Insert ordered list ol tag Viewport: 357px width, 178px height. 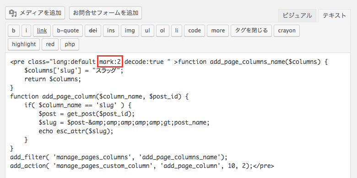pos(162,31)
